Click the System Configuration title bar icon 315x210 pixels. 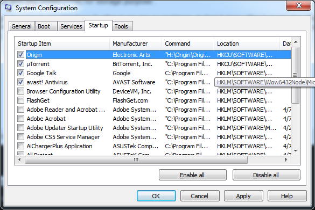click(x=8, y=8)
